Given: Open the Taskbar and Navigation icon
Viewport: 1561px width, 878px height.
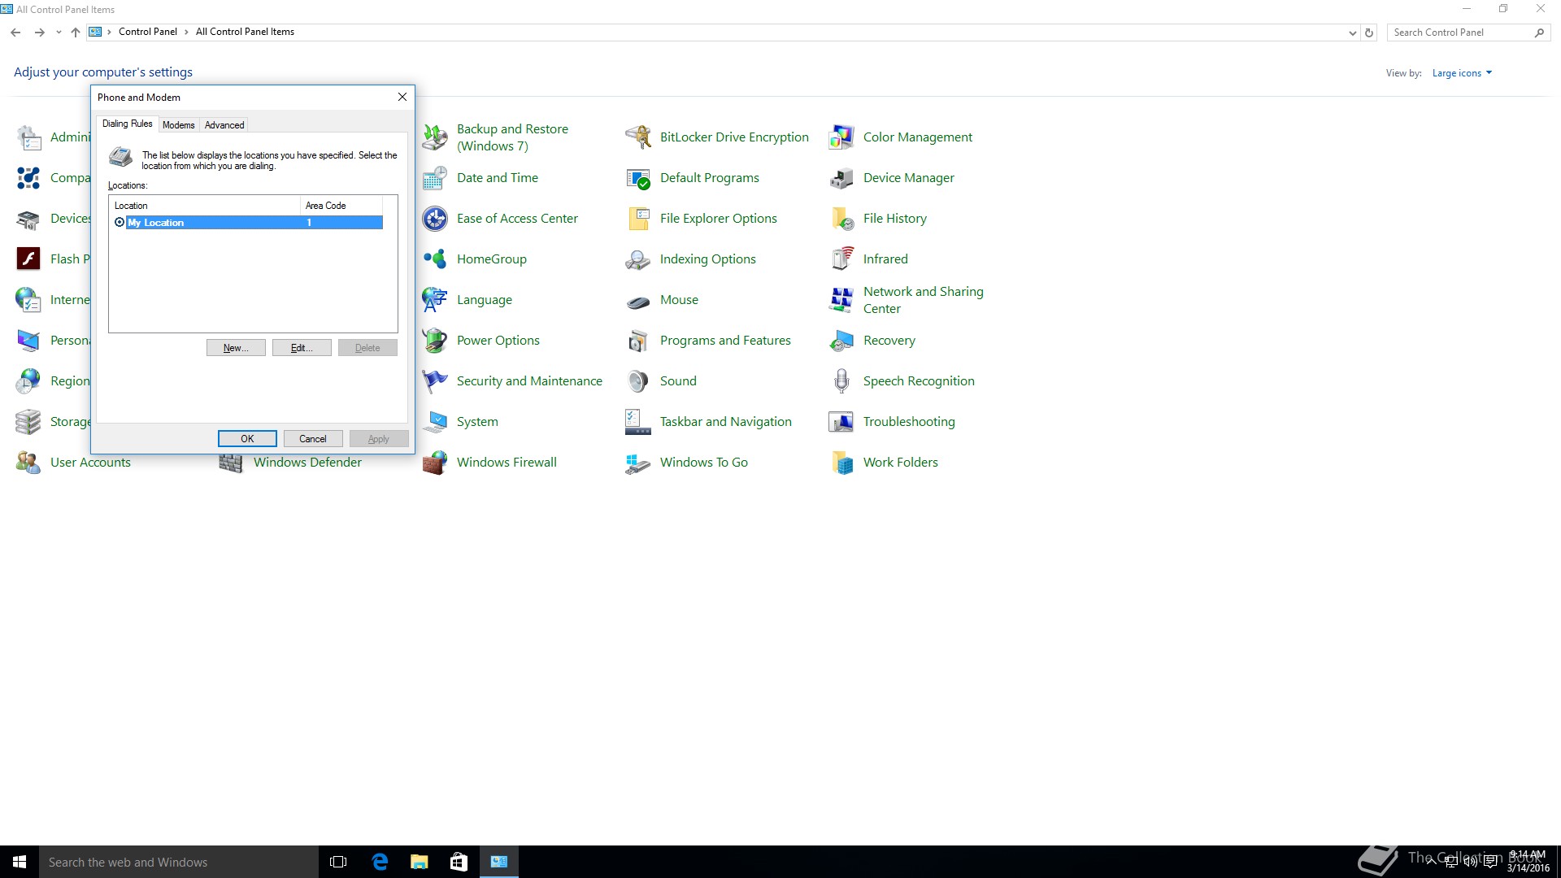Looking at the screenshot, I should coord(638,422).
